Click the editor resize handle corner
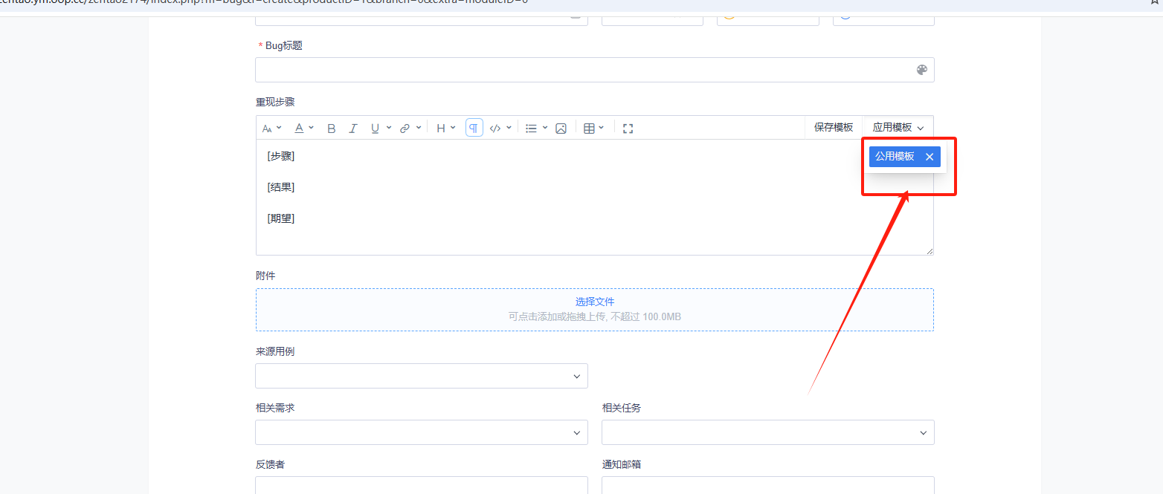Image resolution: width=1163 pixels, height=494 pixels. (930, 251)
